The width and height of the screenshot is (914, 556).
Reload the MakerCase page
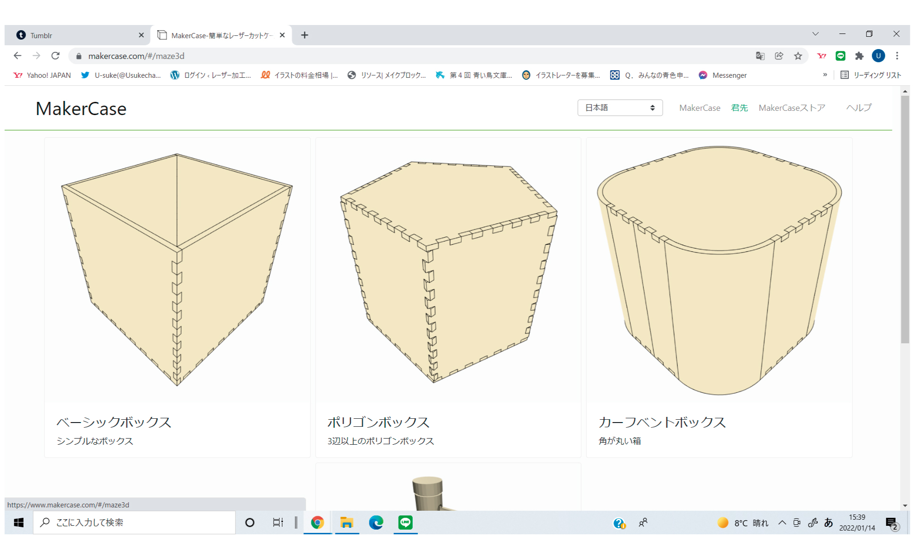pos(55,56)
